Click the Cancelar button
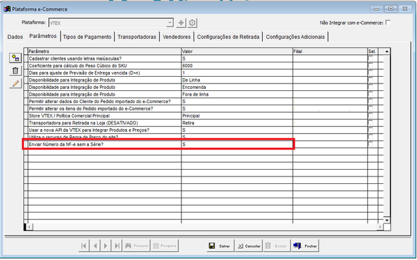 pos(249,246)
